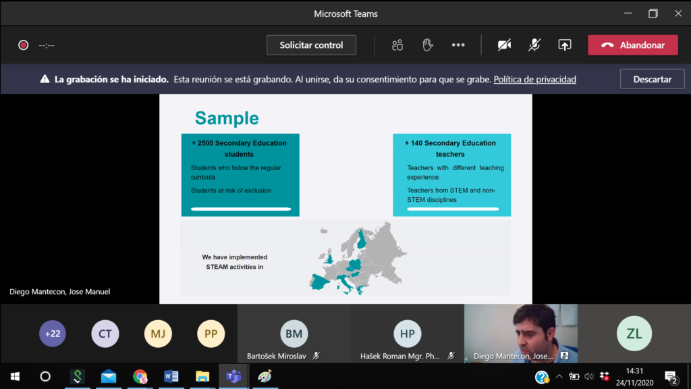Open the share content tray
This screenshot has height=389, width=691.
[x=564, y=45]
